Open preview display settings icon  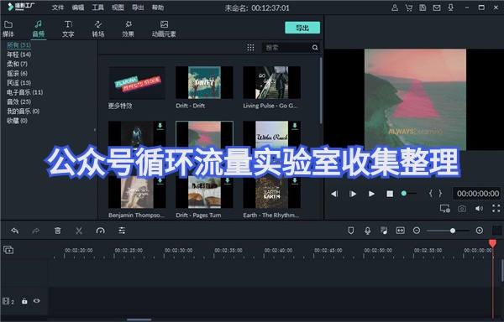coord(445,209)
